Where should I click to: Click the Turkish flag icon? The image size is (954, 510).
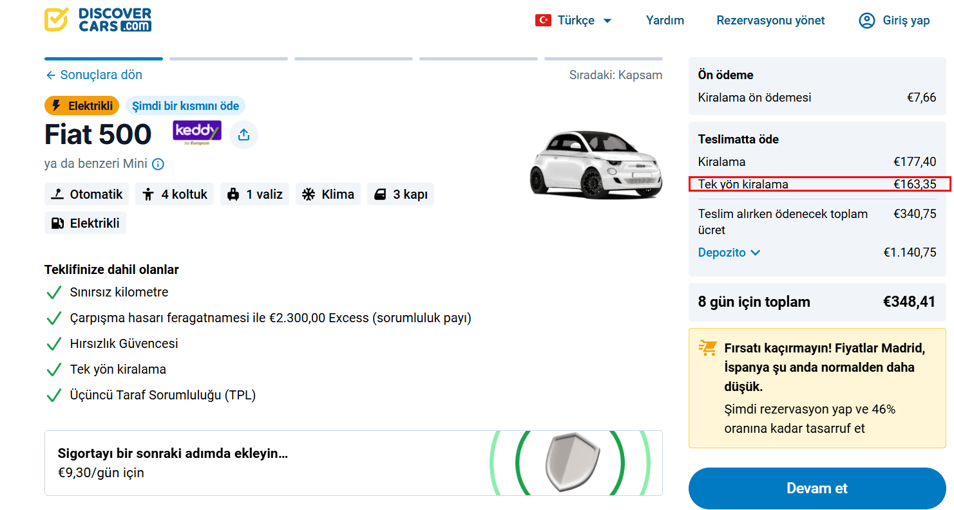click(543, 21)
